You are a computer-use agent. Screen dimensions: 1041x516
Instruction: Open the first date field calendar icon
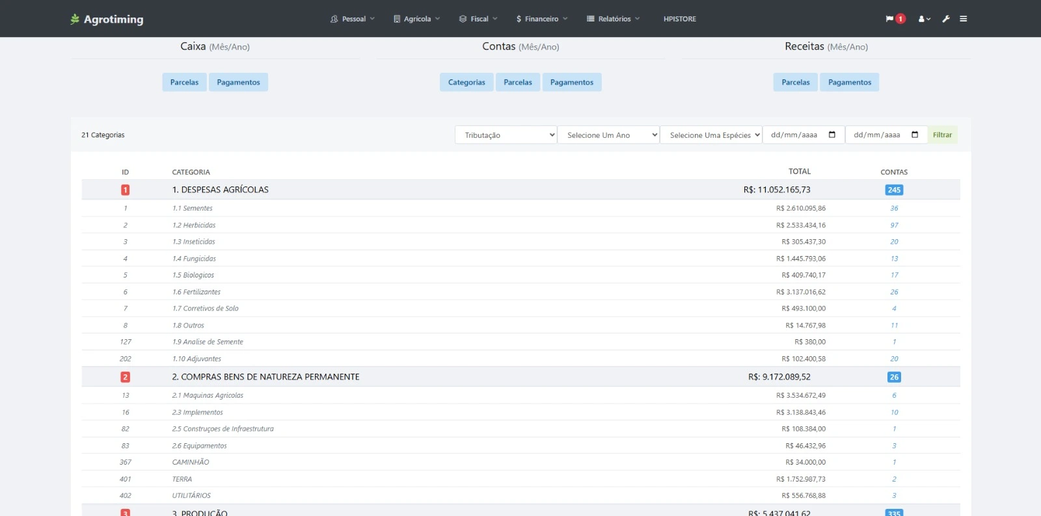point(831,135)
